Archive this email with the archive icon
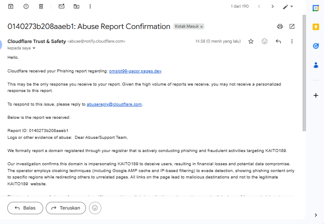The width and height of the screenshot is (324, 224). point(11,6)
